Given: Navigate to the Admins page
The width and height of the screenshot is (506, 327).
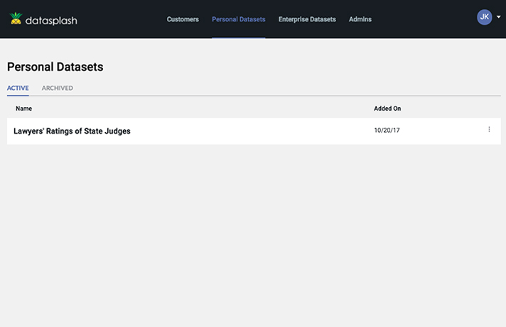Looking at the screenshot, I should coord(360,19).
